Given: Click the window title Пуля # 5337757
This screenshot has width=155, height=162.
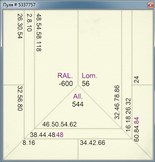Looking at the screenshot, I should (19, 5).
